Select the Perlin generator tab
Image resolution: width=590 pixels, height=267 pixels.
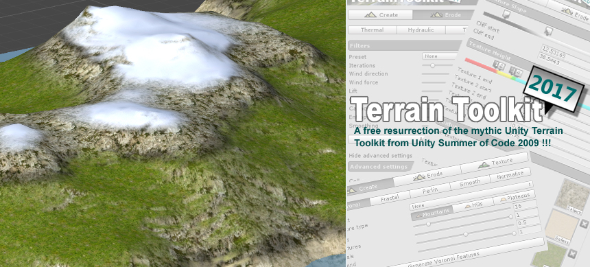pos(429,190)
